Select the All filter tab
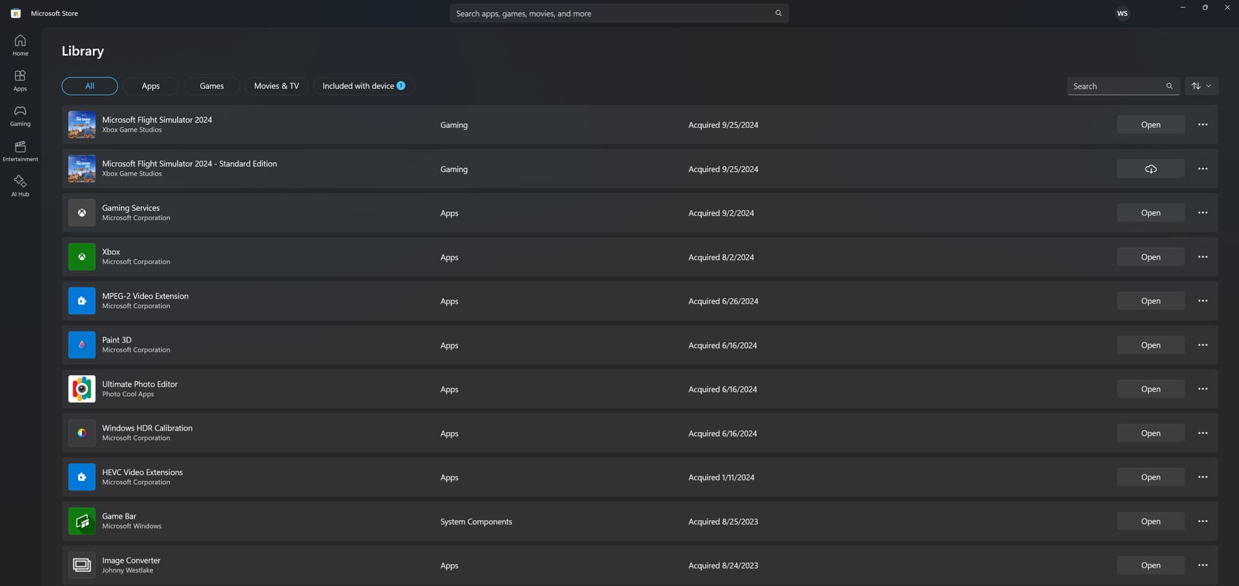 (x=90, y=86)
